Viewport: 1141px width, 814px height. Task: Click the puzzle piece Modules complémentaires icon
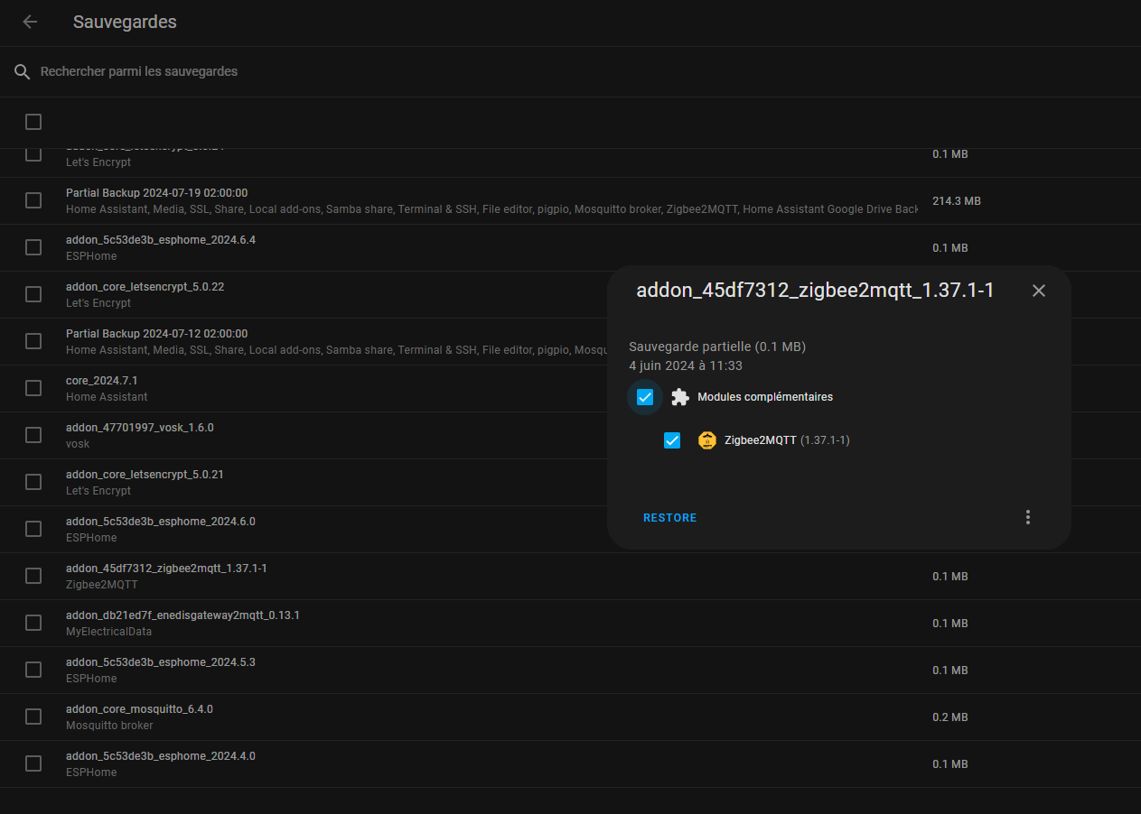click(680, 397)
